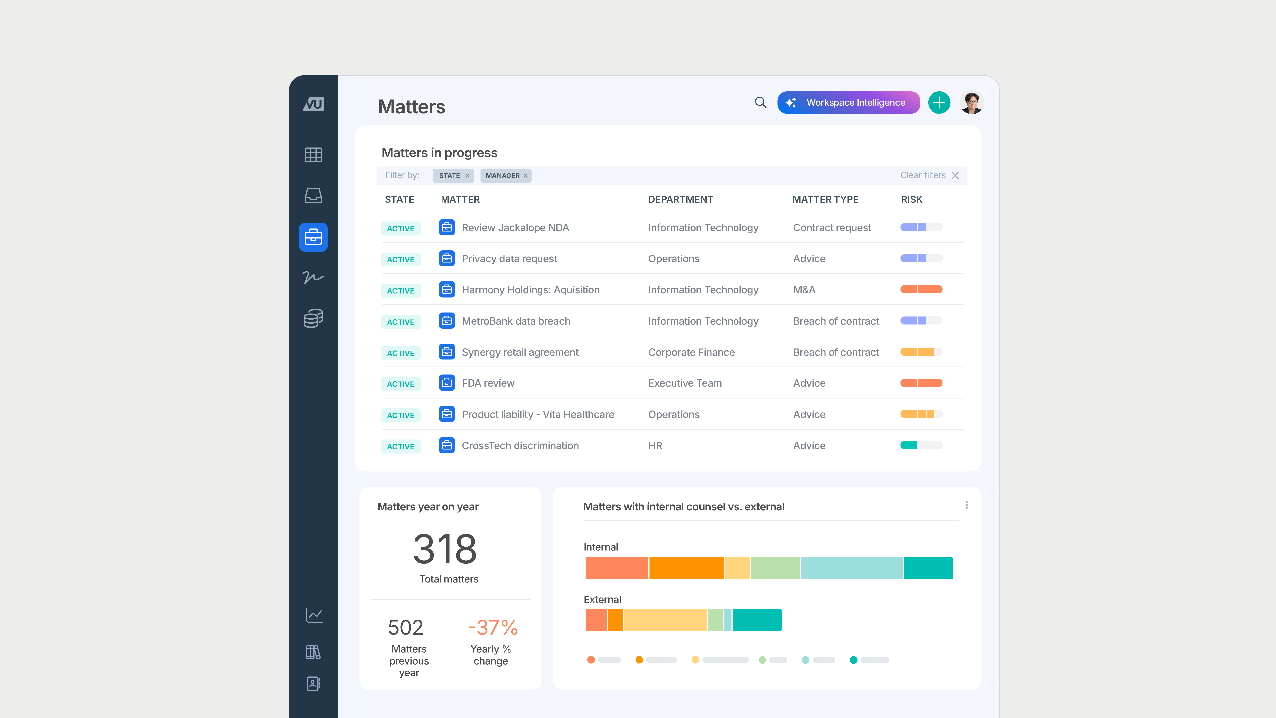The width and height of the screenshot is (1276, 718).
Task: Open Workspace Intelligence
Action: coord(848,103)
